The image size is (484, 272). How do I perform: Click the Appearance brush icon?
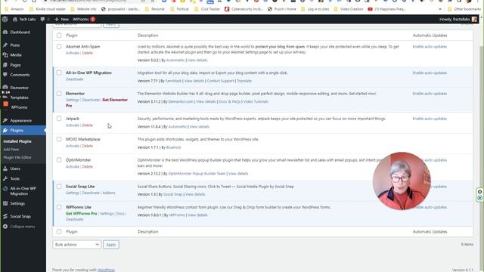5,121
